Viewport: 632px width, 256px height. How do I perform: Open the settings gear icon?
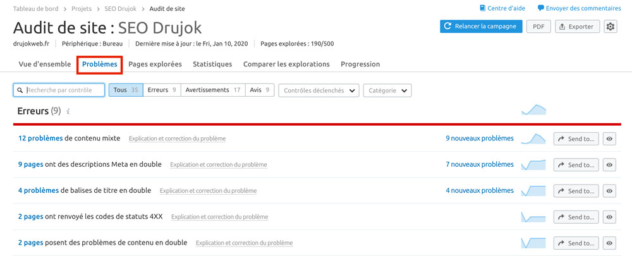[x=611, y=27]
